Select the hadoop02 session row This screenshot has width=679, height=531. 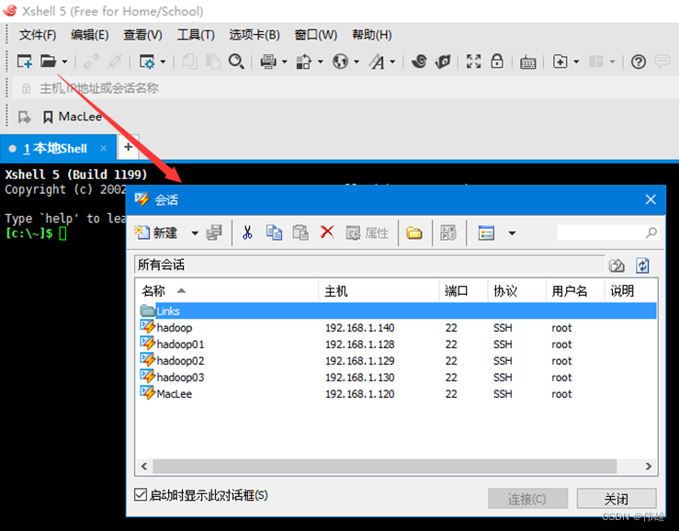pyautogui.click(x=398, y=361)
